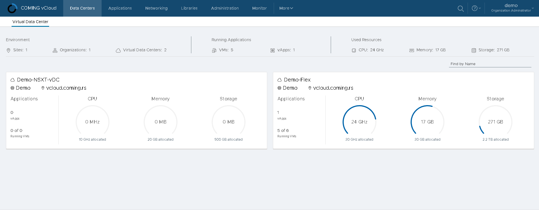539x210 pixels.
Task: Click 'Storage: 271 GB' text
Action: [x=494, y=50]
